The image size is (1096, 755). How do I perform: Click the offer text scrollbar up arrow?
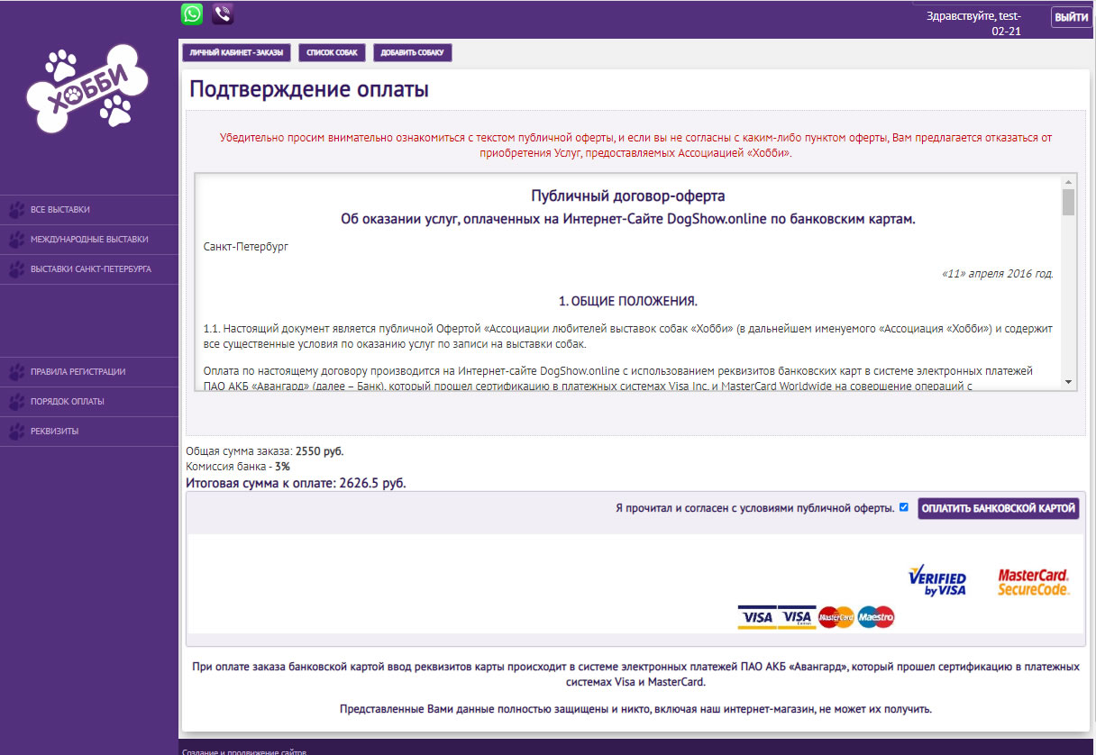pyautogui.click(x=1068, y=181)
